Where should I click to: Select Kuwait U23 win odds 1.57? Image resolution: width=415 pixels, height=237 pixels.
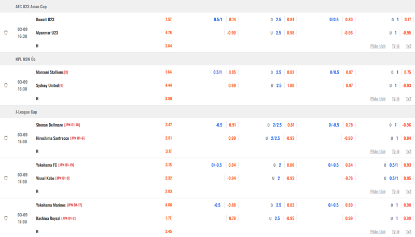point(169,19)
